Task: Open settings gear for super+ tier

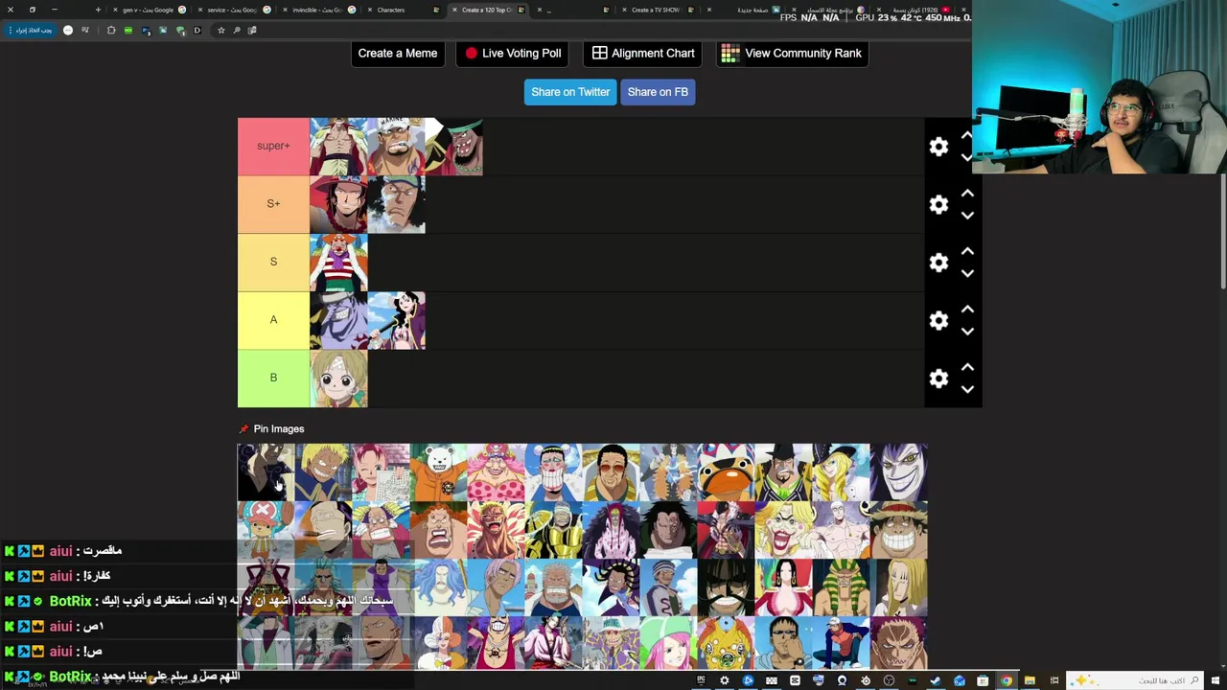Action: [x=938, y=147]
